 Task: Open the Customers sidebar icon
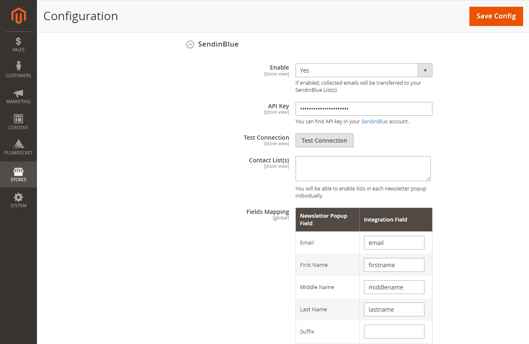pos(18,67)
